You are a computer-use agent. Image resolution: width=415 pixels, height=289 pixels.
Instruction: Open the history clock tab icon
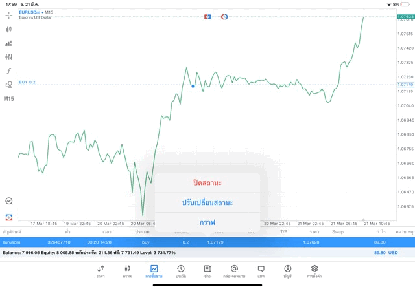coord(181,272)
